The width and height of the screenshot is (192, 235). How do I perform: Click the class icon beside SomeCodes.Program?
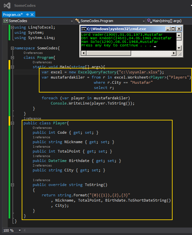pyautogui.click(x=77, y=21)
